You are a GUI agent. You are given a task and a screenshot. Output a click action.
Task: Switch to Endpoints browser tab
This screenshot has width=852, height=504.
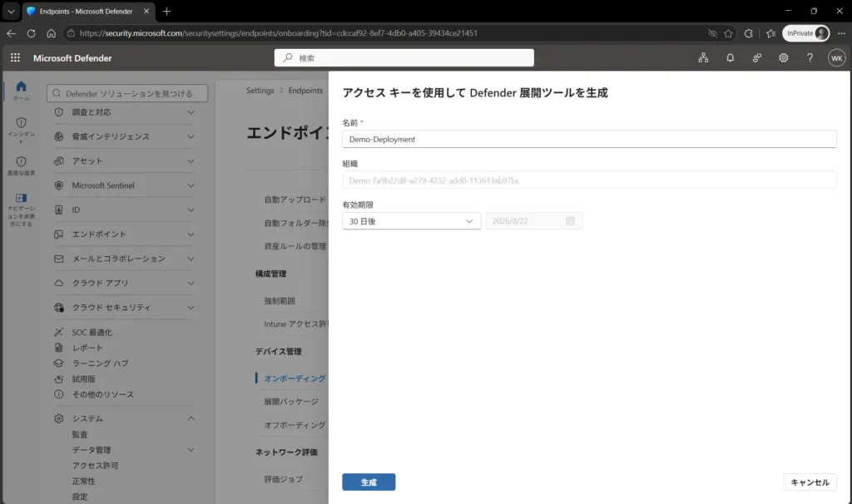(88, 12)
